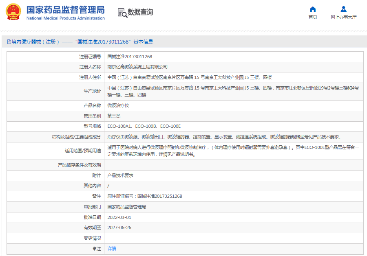Click the 附件 row label

point(97,175)
